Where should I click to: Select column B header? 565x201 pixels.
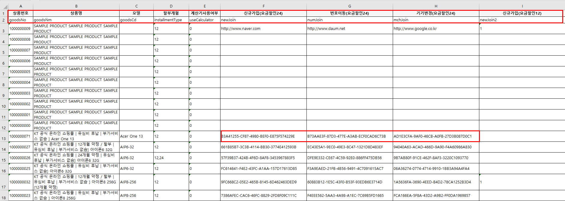click(x=76, y=6)
